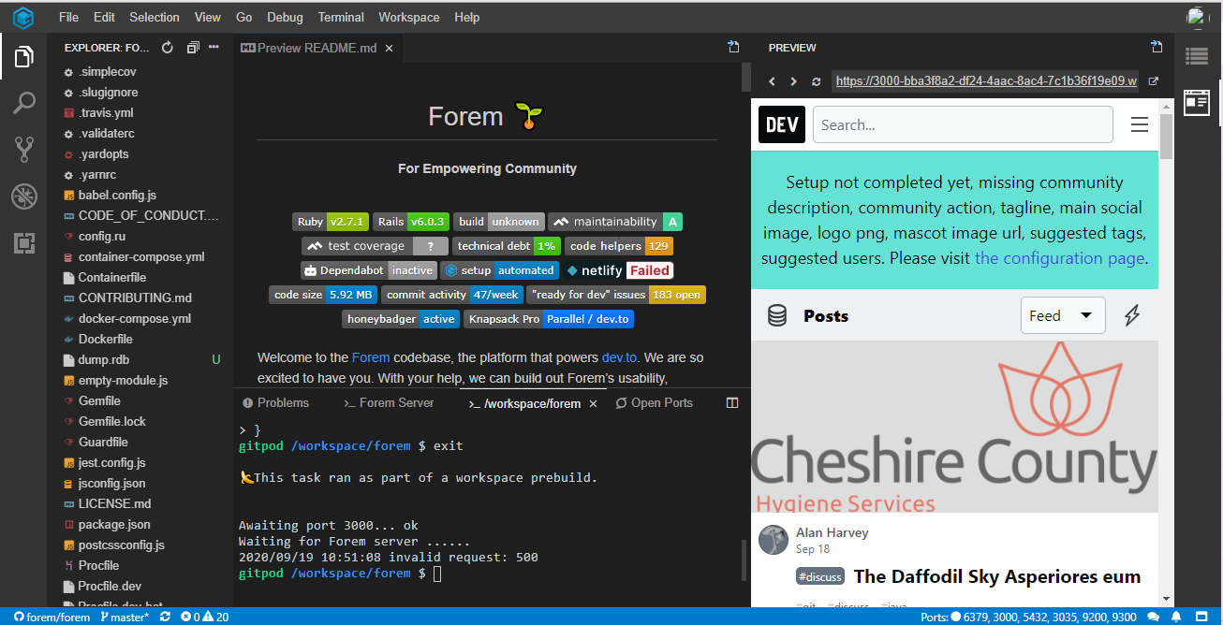The height and width of the screenshot is (625, 1223).
Task: Close the Preview README.md tab
Action: click(x=389, y=48)
